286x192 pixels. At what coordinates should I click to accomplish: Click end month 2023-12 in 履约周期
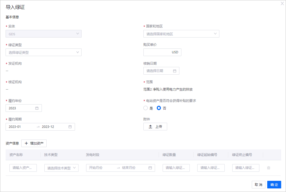[48, 127]
